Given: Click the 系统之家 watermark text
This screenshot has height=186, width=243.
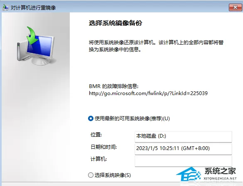Looking at the screenshot, I should 220,171.
